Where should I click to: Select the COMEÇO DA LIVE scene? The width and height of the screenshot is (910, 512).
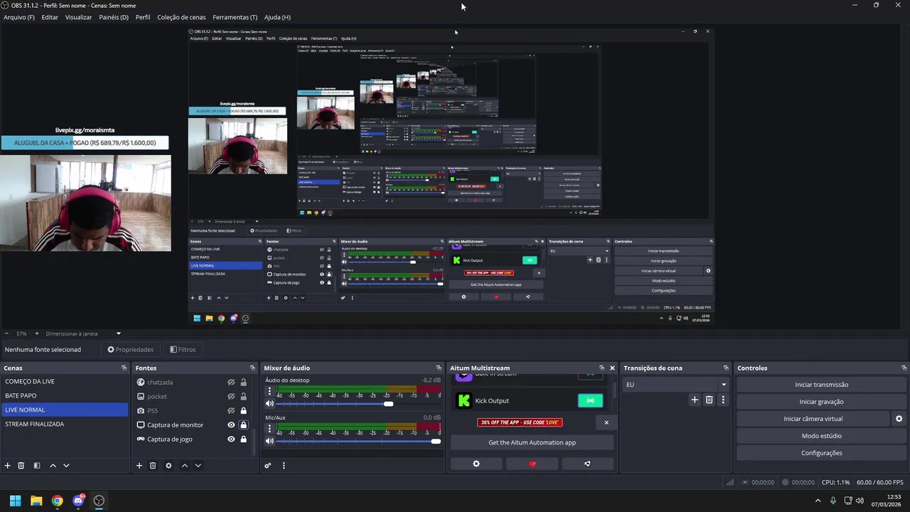click(x=64, y=382)
